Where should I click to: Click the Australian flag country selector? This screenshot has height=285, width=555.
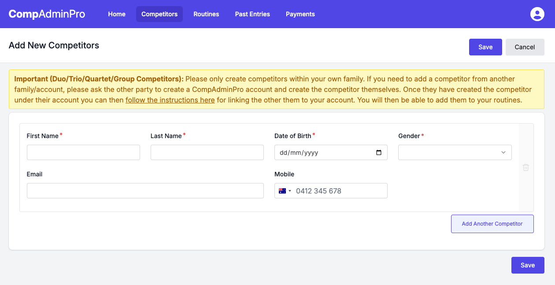[285, 191]
